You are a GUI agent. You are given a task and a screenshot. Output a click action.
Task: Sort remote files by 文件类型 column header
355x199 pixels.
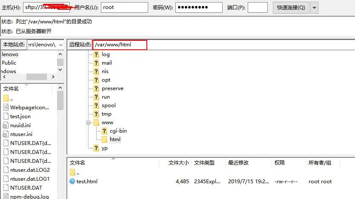coord(208,162)
